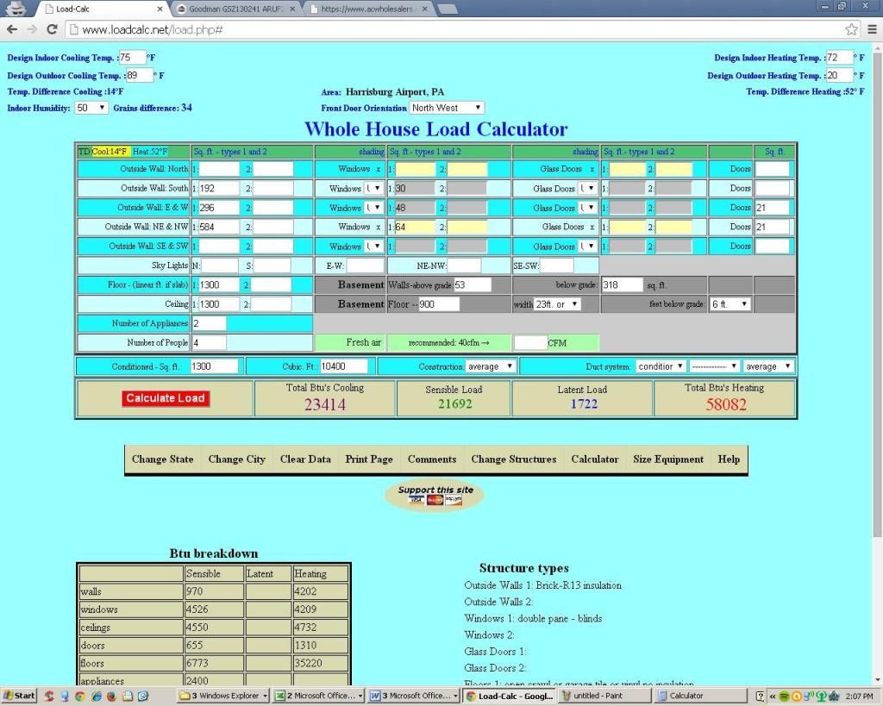This screenshot has height=706, width=883.
Task: Switch to the acwholesalers tab
Action: click(367, 9)
